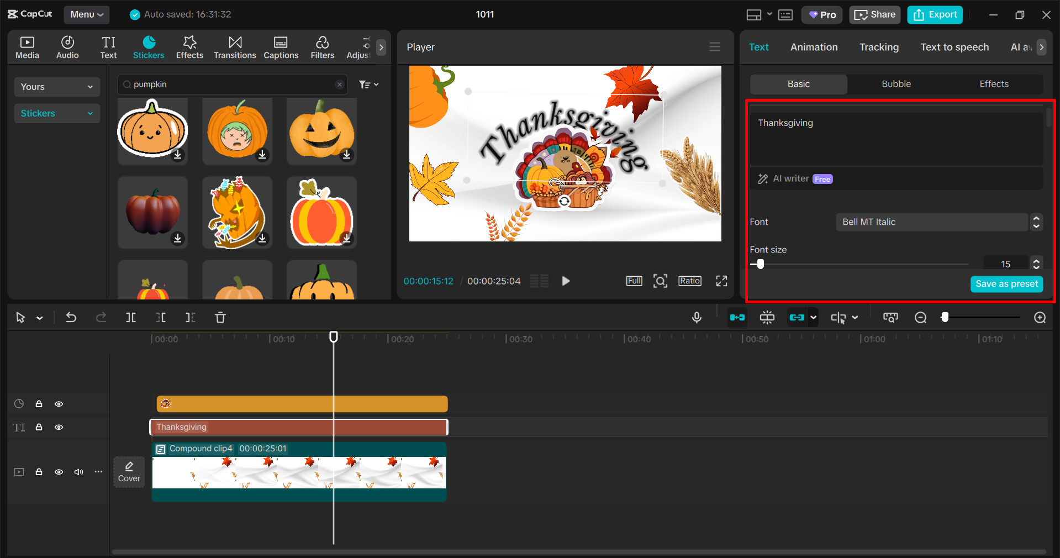Select the Voiceover microphone icon
Image resolution: width=1060 pixels, height=558 pixels.
[x=697, y=318]
